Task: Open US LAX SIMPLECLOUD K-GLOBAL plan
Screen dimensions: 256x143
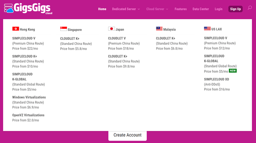Action: (x=214, y=58)
